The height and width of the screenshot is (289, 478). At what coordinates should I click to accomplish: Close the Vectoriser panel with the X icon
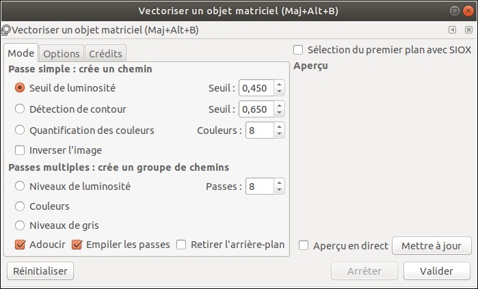click(x=468, y=30)
